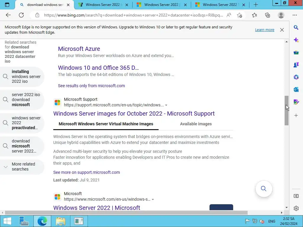
Task: Expand www.microsoft.com URL dropdown arrow
Action: (153, 200)
